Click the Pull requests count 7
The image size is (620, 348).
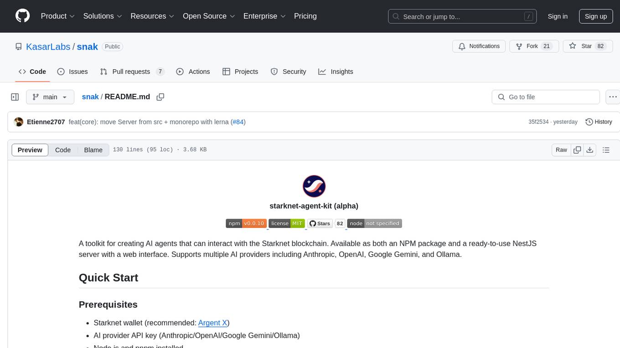coord(160,72)
